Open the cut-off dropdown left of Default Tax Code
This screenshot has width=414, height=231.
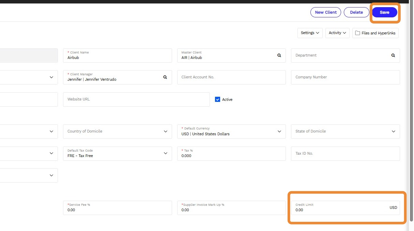point(51,153)
